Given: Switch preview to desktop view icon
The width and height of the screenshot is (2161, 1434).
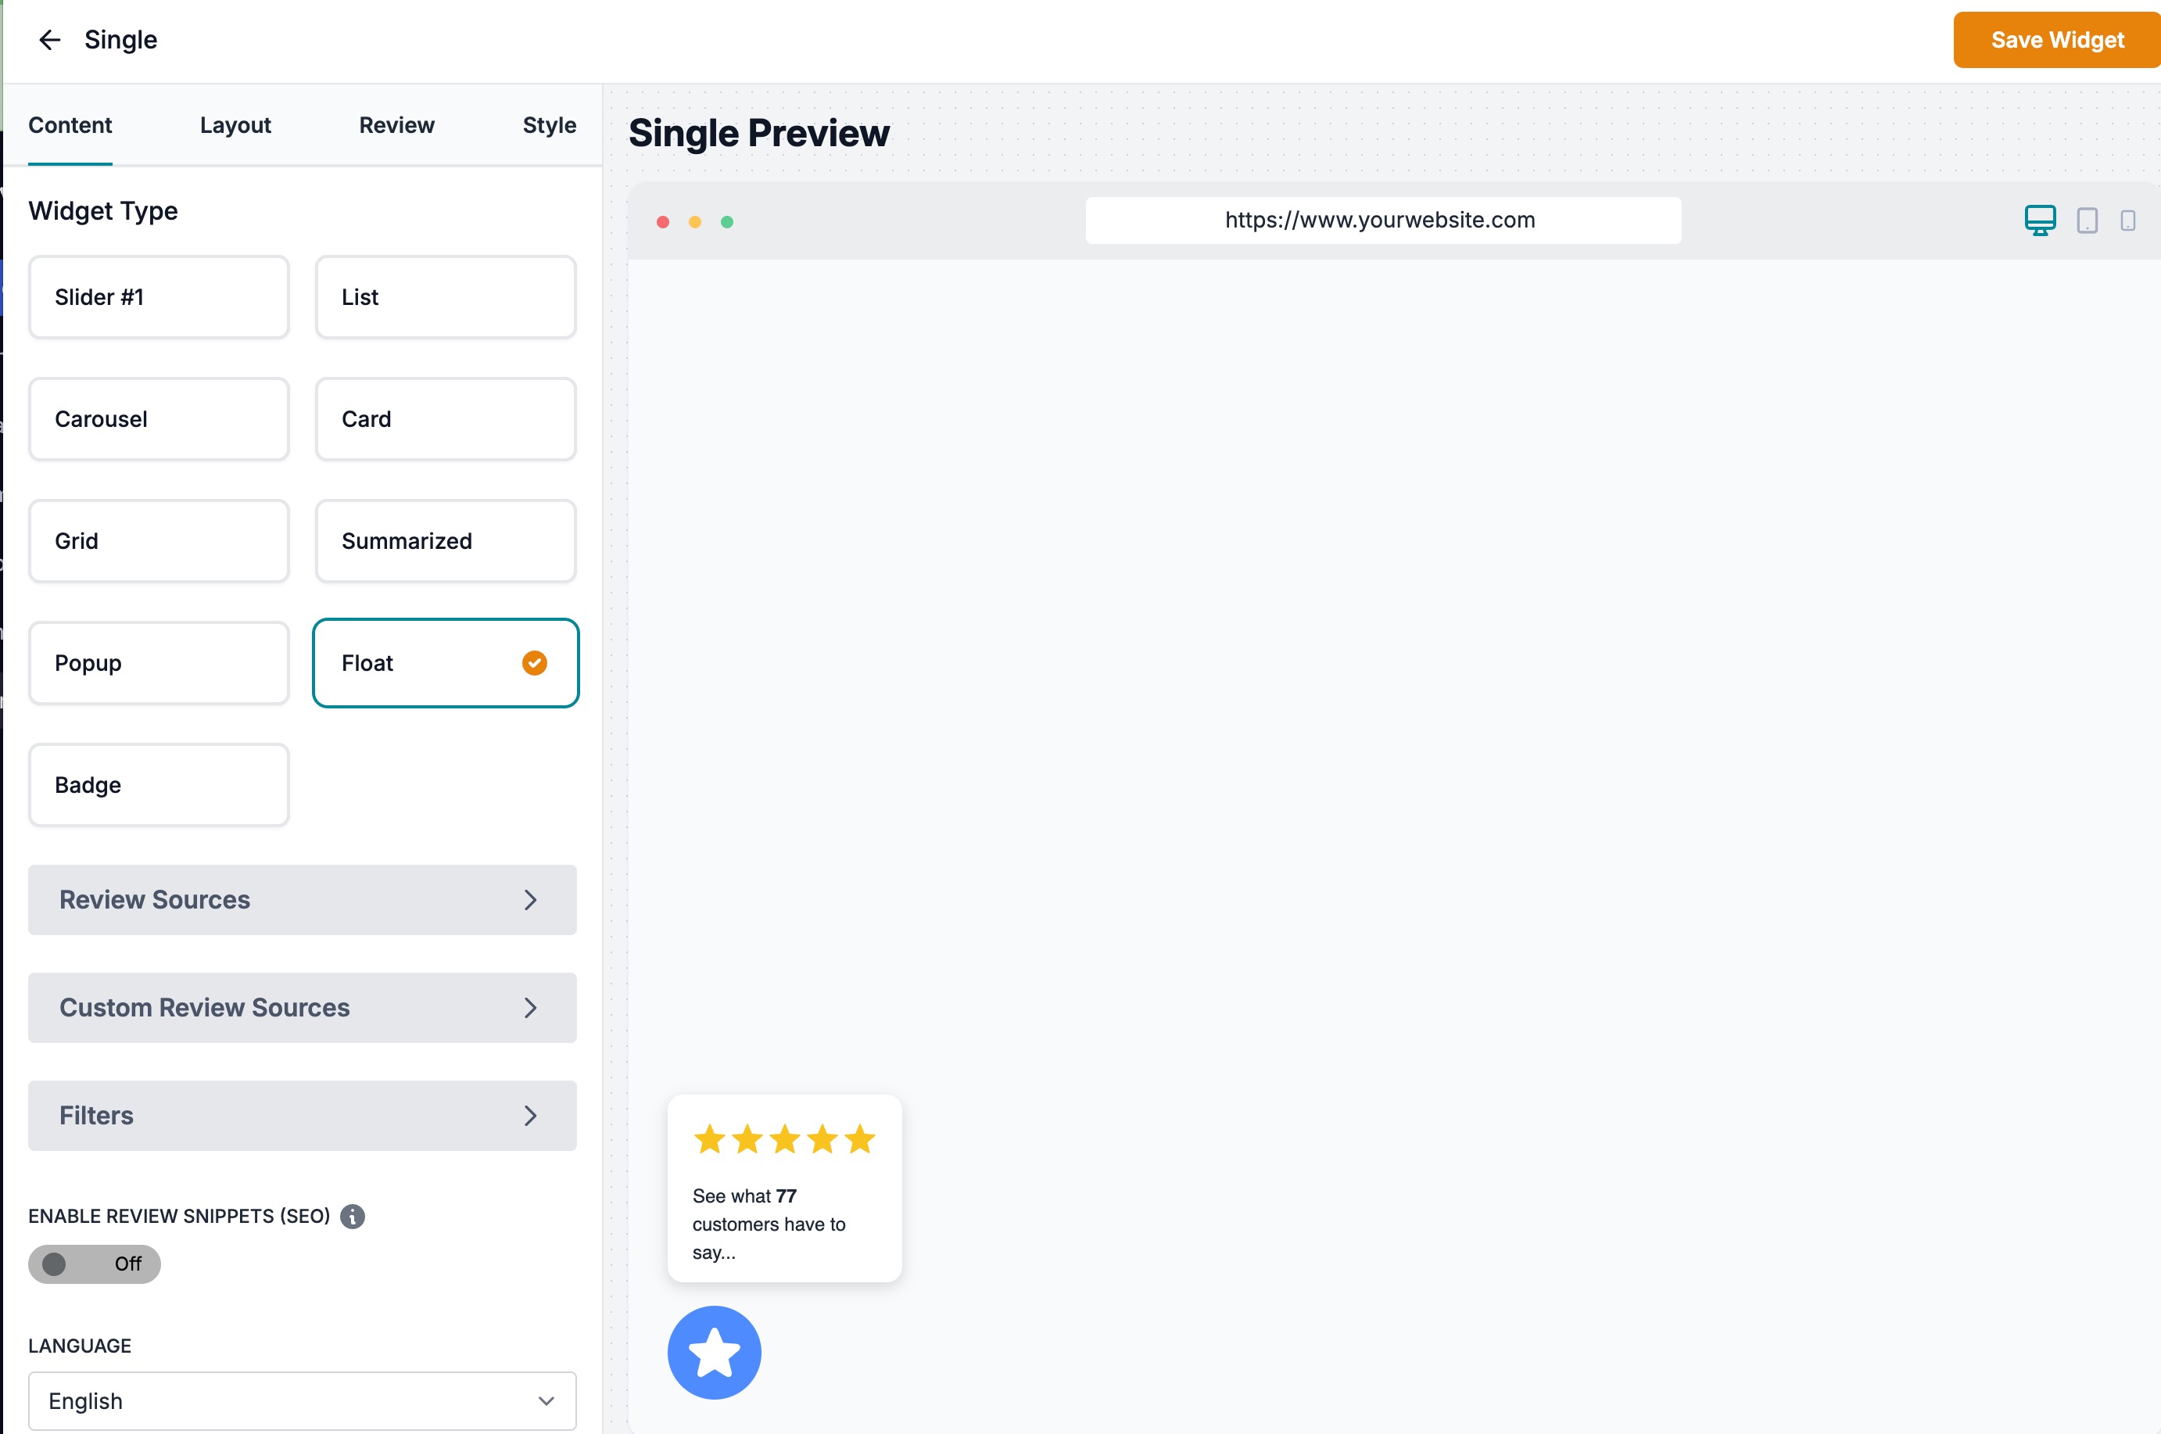Looking at the screenshot, I should (2041, 220).
